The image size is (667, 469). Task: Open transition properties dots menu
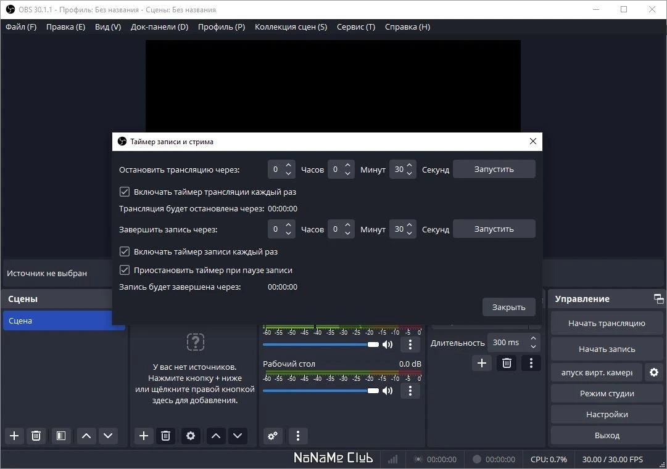(x=531, y=363)
